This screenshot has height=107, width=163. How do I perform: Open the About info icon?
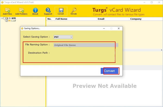(x=35, y=11)
